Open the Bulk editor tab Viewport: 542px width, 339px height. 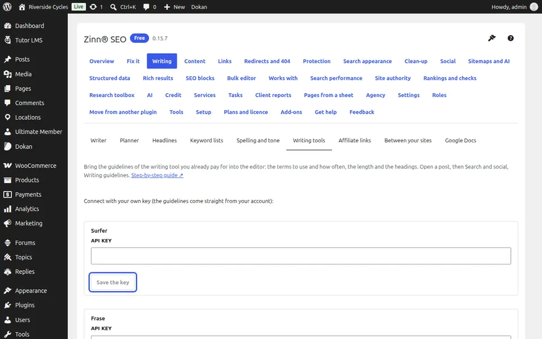tap(241, 78)
